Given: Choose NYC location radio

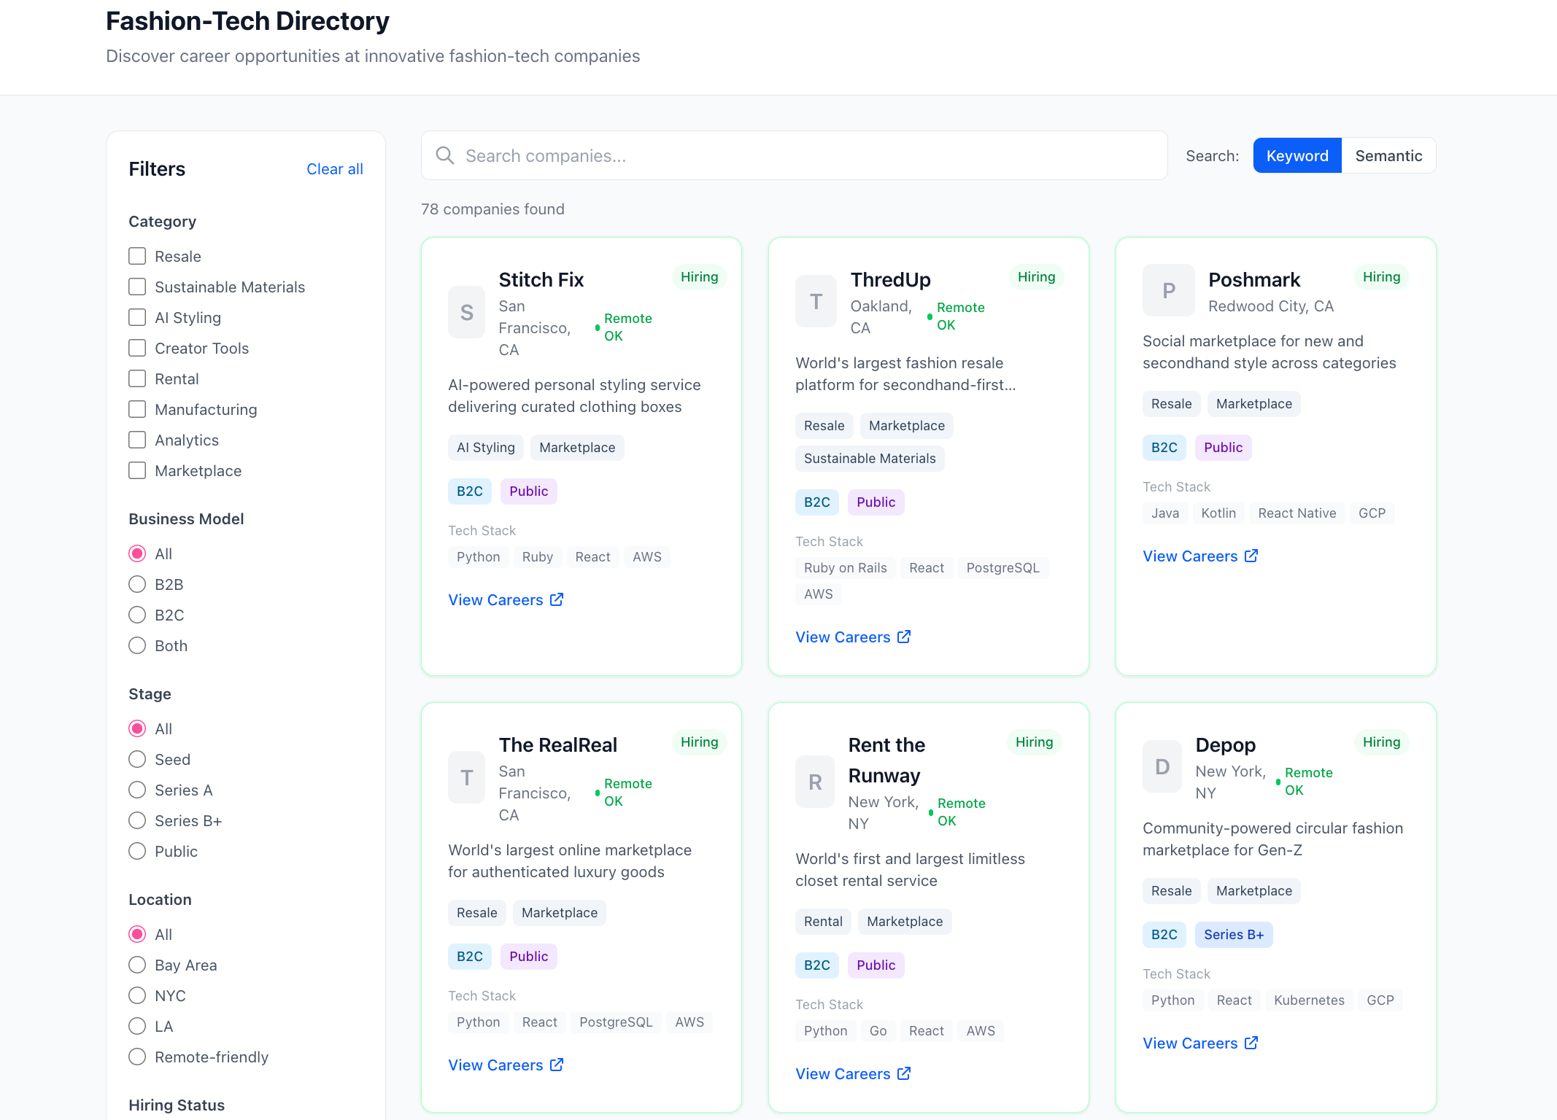Looking at the screenshot, I should pyautogui.click(x=137, y=995).
